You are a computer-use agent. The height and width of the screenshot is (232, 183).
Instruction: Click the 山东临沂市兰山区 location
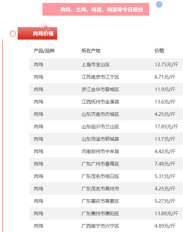(100, 126)
